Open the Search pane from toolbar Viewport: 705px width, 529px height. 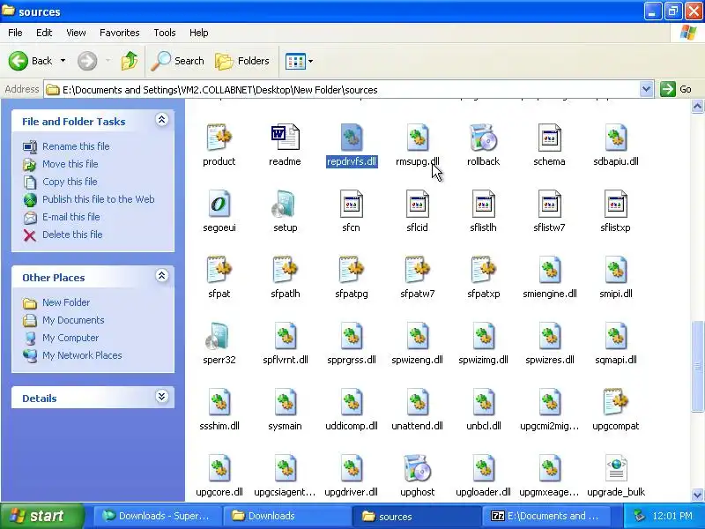pos(178,60)
